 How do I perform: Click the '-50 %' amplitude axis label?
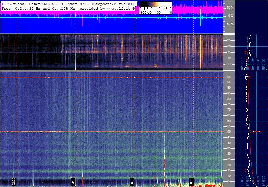pyautogui.click(x=230, y=24)
